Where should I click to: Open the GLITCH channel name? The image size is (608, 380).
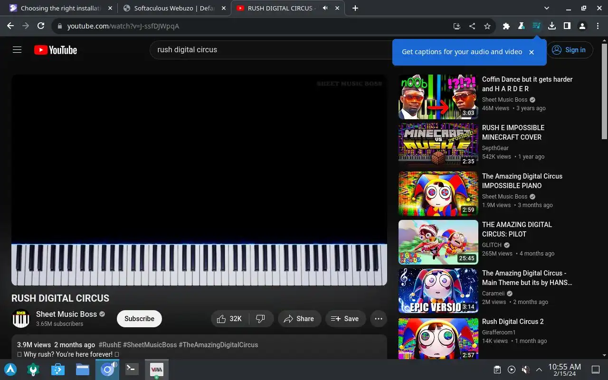tap(492, 245)
